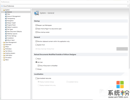
Task: Click the View page icon
Action: pyautogui.click(x=6, y=14)
